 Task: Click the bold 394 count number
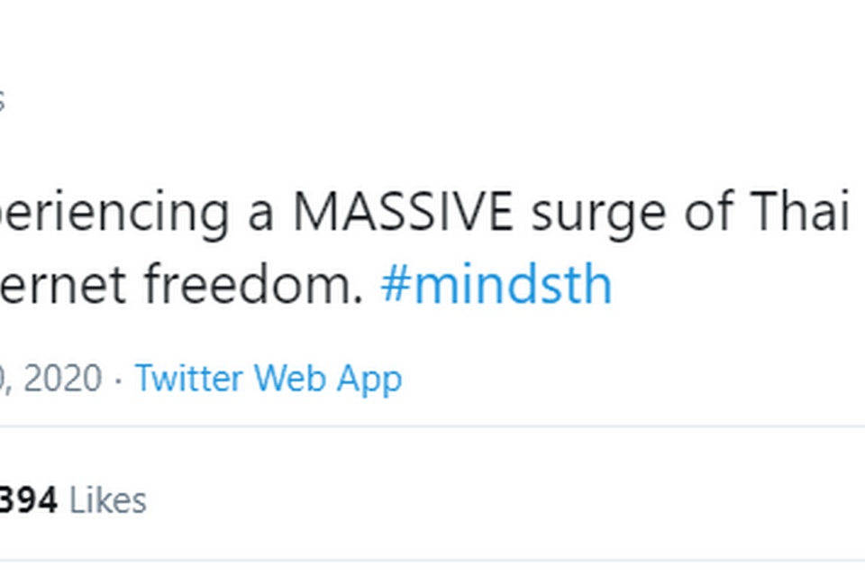[x=29, y=499]
